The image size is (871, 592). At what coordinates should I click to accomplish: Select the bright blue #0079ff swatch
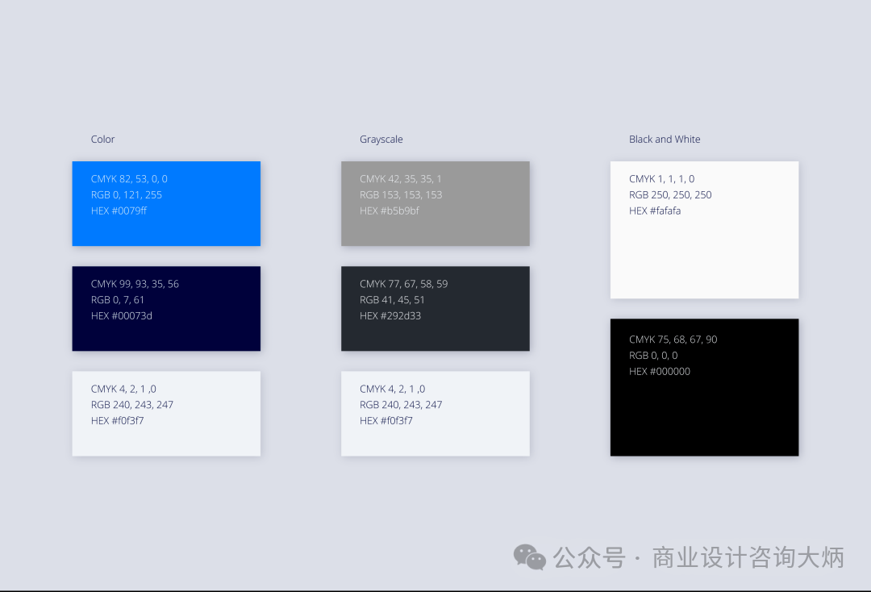point(166,203)
